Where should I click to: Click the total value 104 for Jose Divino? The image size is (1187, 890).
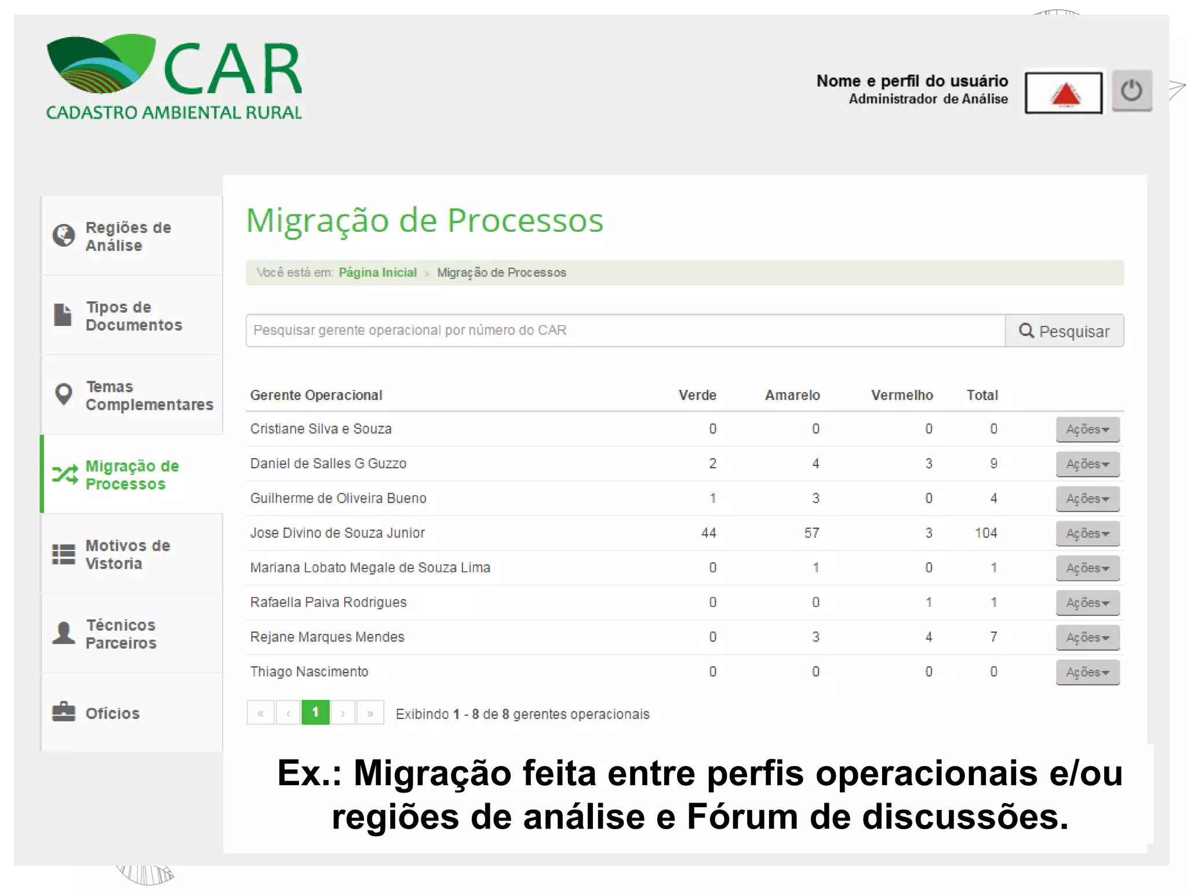click(986, 533)
